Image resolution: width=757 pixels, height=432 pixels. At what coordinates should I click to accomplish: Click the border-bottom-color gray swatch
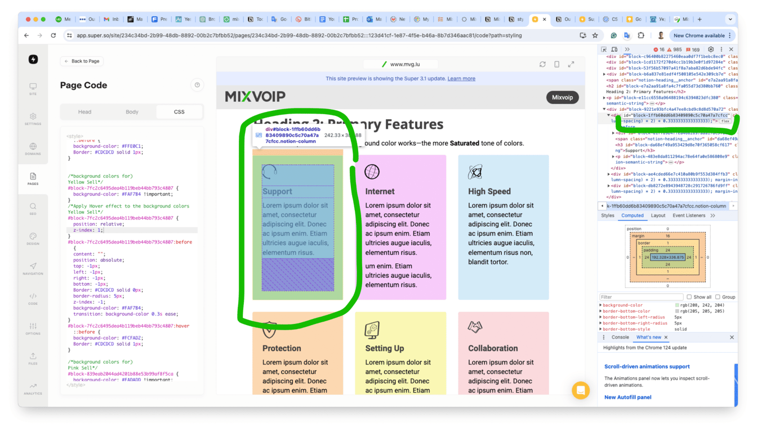point(677,311)
